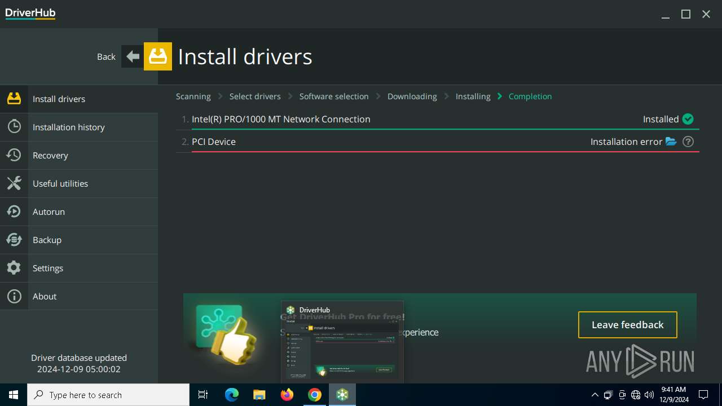722x406 pixels.
Task: Select Scanning breadcrumb step
Action: point(193,96)
